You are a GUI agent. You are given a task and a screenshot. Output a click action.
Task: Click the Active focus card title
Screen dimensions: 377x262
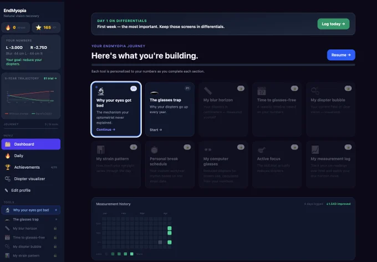click(268, 159)
